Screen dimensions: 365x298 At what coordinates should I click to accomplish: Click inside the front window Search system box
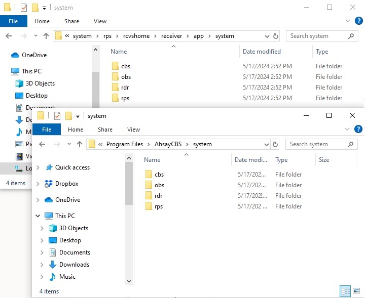click(317, 144)
